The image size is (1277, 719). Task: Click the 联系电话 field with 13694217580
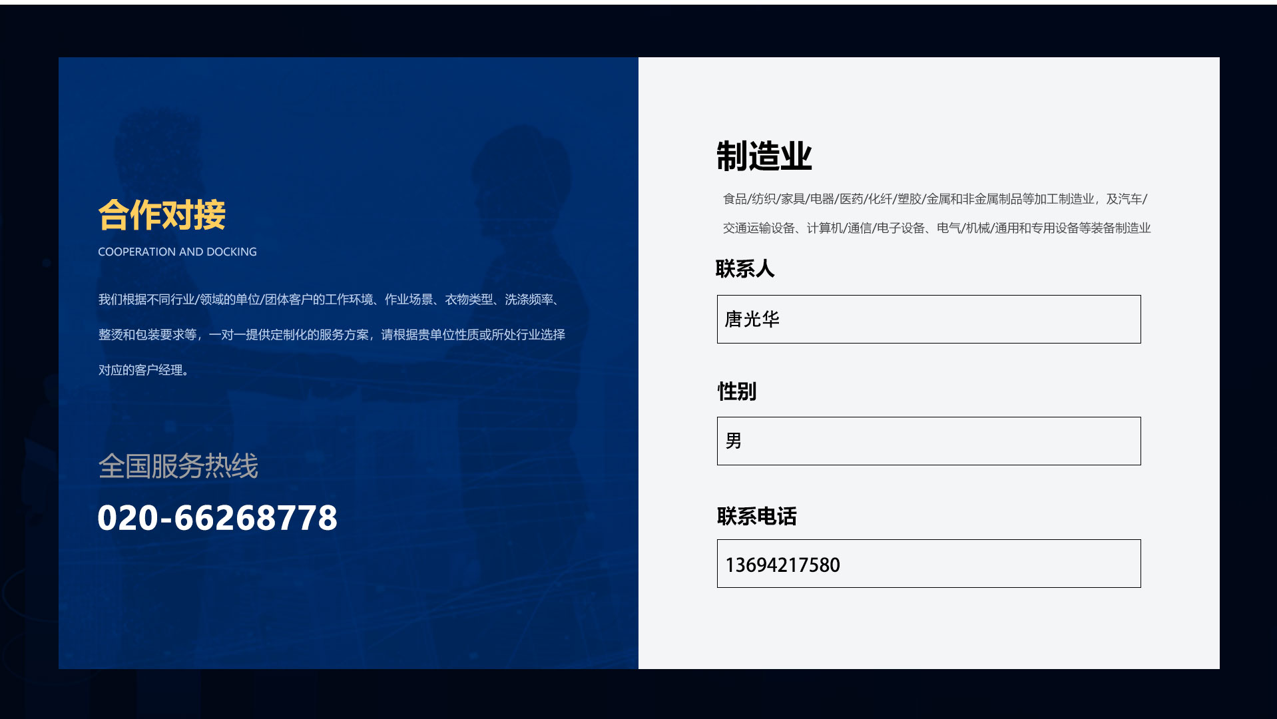(x=929, y=563)
